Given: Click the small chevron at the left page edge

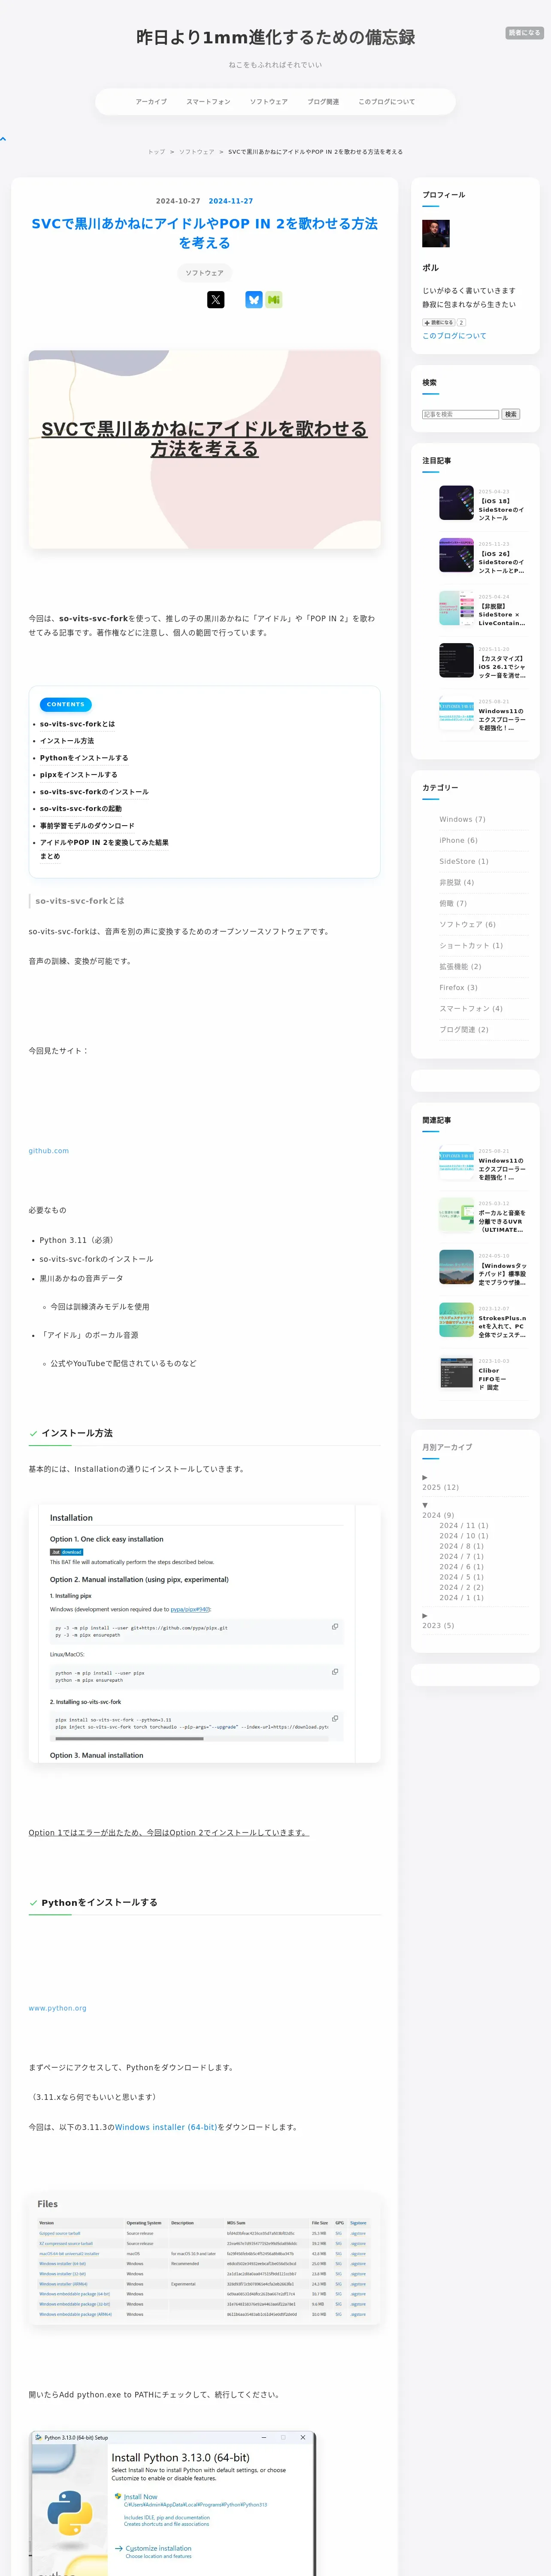Looking at the screenshot, I should tap(4, 139).
